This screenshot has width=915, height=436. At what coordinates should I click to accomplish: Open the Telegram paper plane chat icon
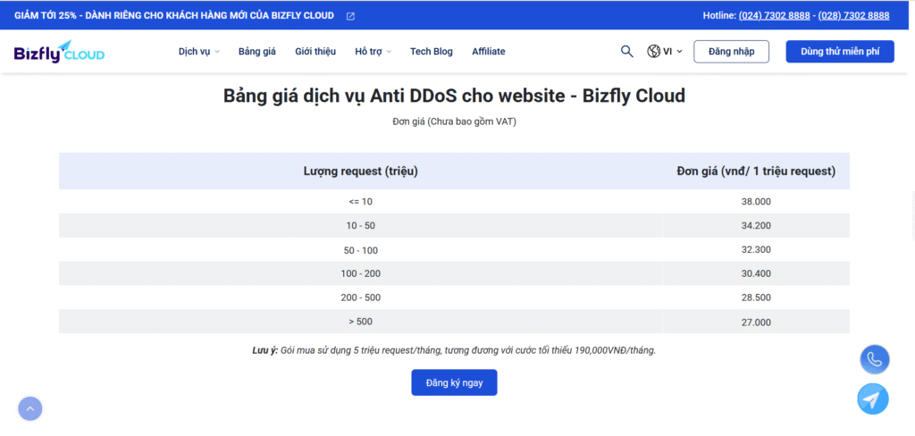pos(873,398)
